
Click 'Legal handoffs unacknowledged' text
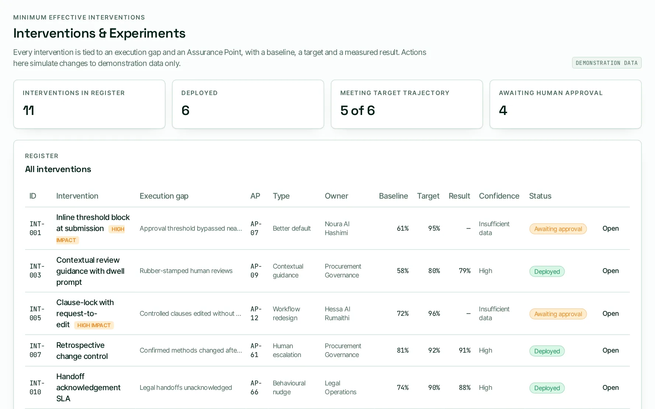(186, 388)
